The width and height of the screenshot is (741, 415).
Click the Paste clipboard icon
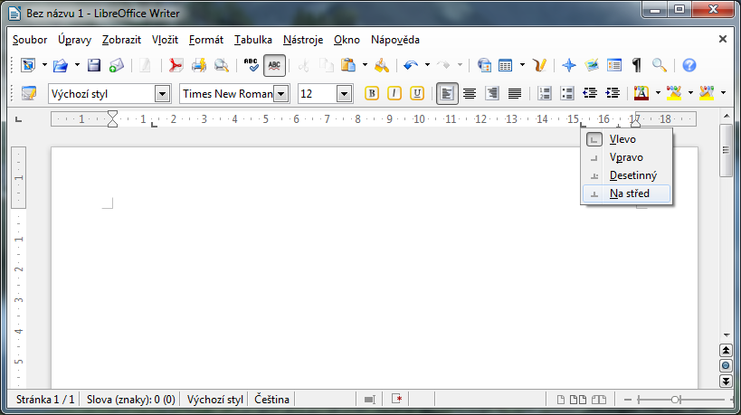[x=348, y=65]
